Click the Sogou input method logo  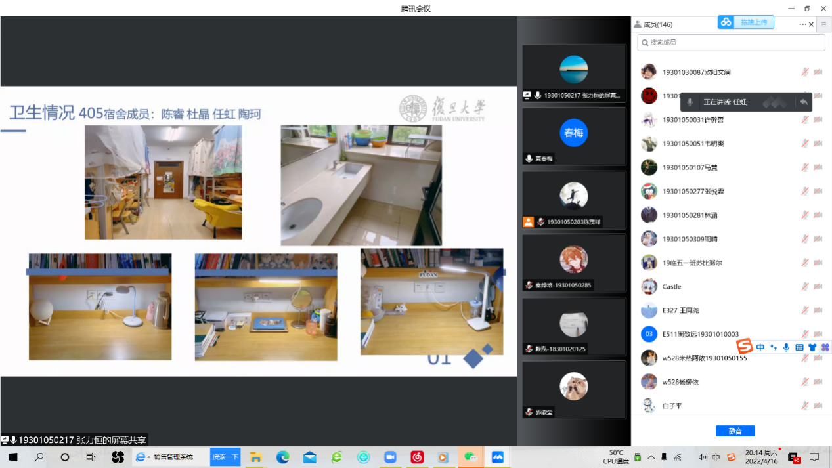point(744,347)
